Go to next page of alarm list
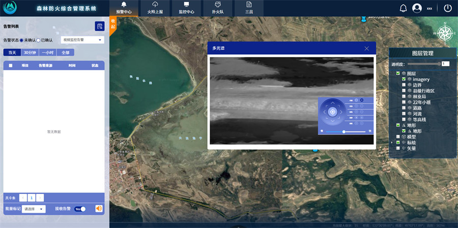The height and width of the screenshot is (228, 458). coord(40,198)
